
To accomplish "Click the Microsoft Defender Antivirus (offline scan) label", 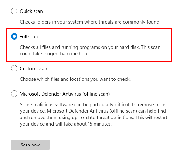I will 65,94.
